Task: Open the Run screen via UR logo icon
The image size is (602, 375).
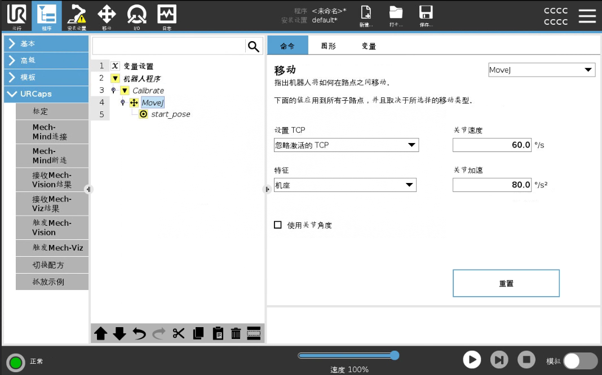Action: [x=17, y=16]
